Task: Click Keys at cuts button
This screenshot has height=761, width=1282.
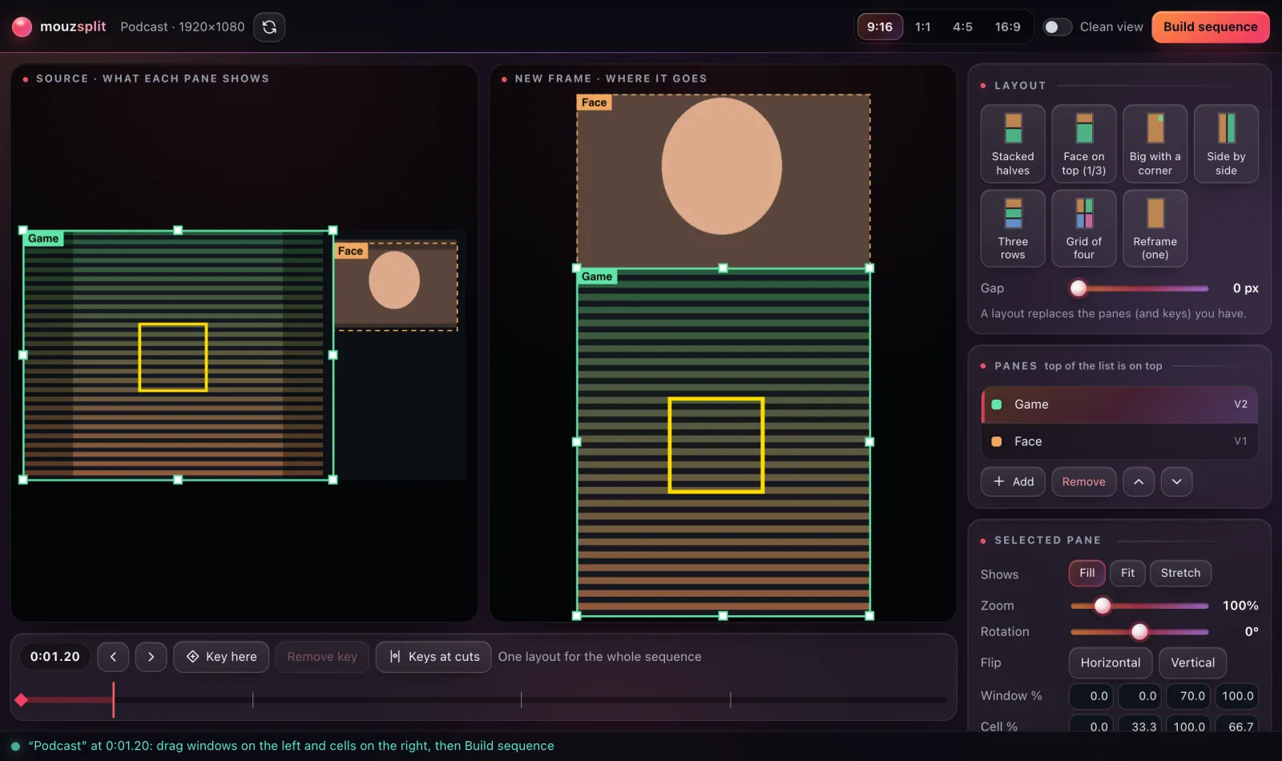Action: click(433, 657)
